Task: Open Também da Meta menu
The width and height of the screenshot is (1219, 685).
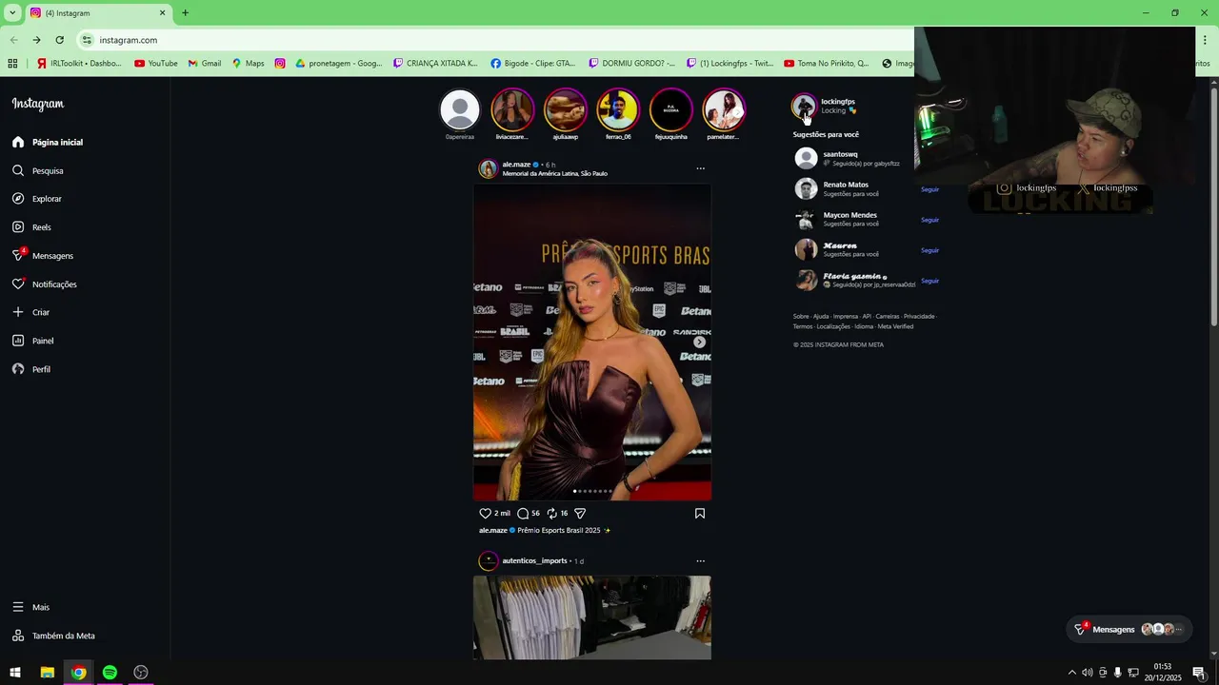Action: pos(53,636)
